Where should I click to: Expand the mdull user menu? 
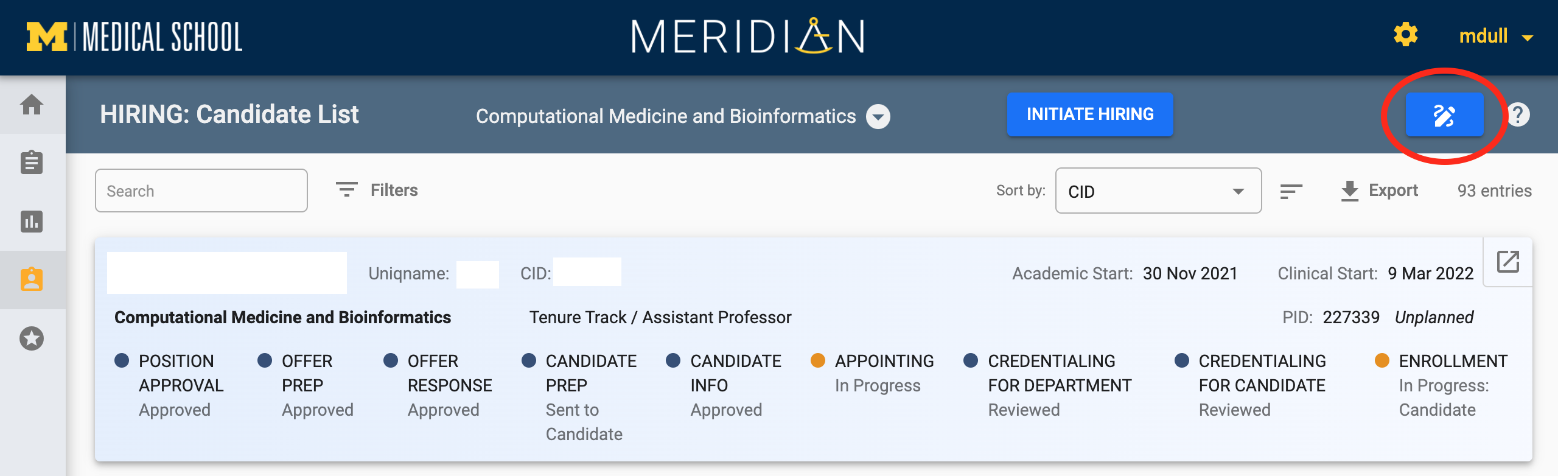(x=1495, y=37)
